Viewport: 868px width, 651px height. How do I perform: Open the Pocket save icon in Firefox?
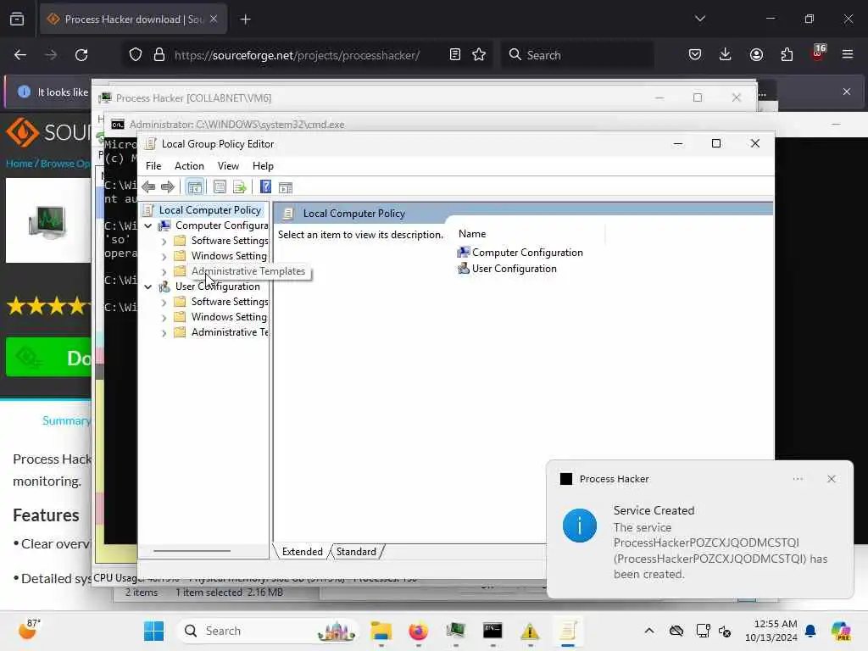click(x=695, y=54)
